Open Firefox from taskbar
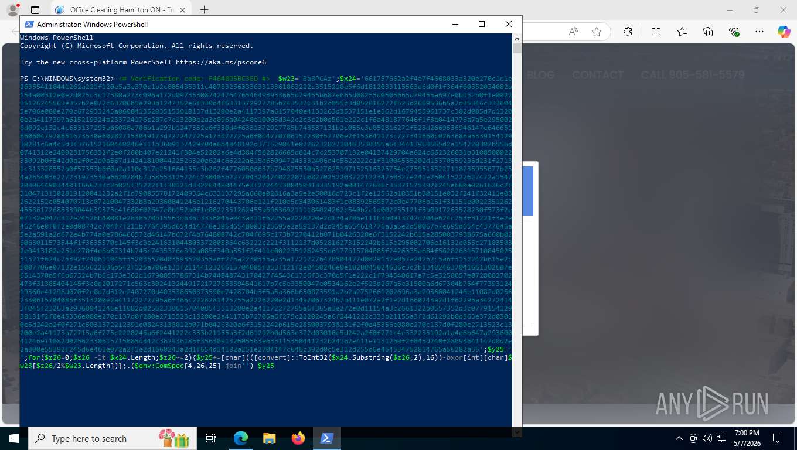797x450 pixels. pyautogui.click(x=298, y=438)
